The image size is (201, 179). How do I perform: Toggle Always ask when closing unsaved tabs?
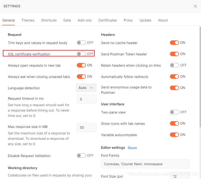pyautogui.click(x=81, y=77)
